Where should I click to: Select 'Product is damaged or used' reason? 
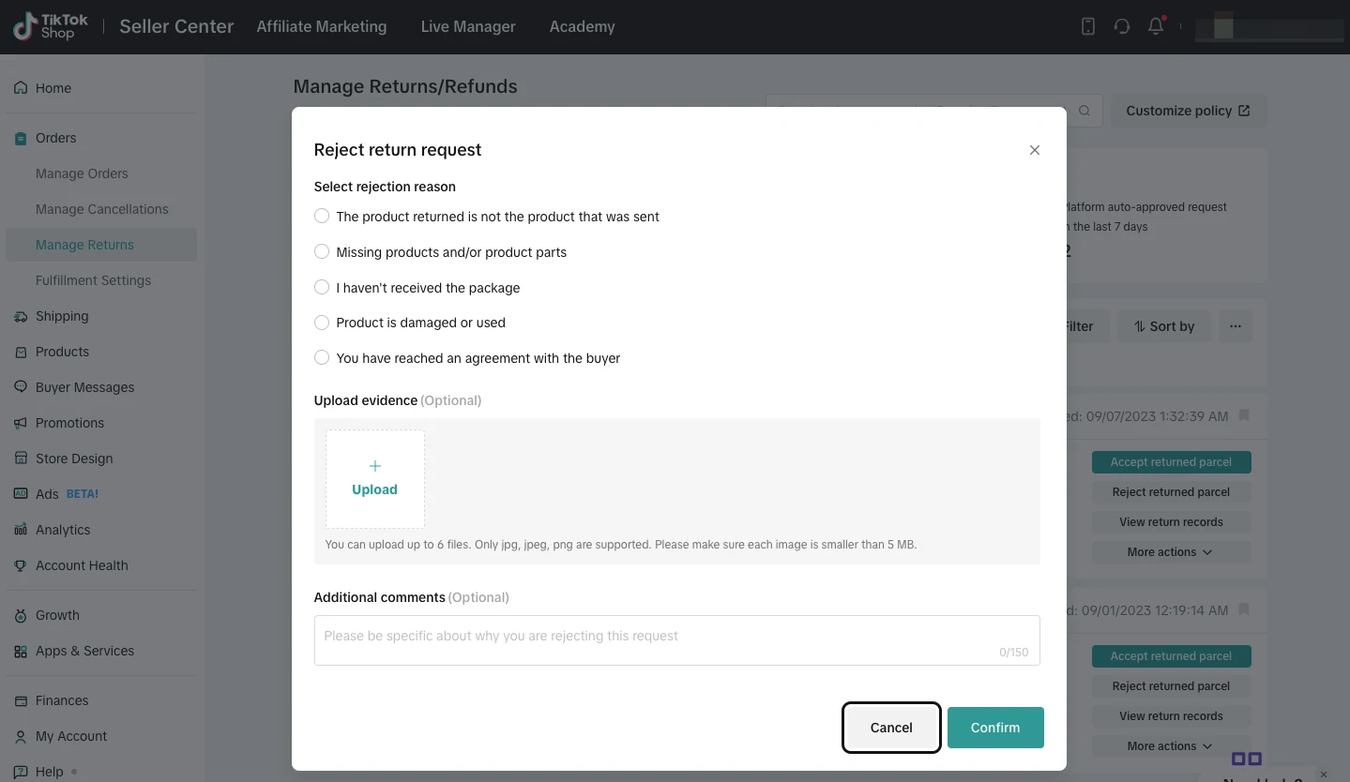coord(322,323)
